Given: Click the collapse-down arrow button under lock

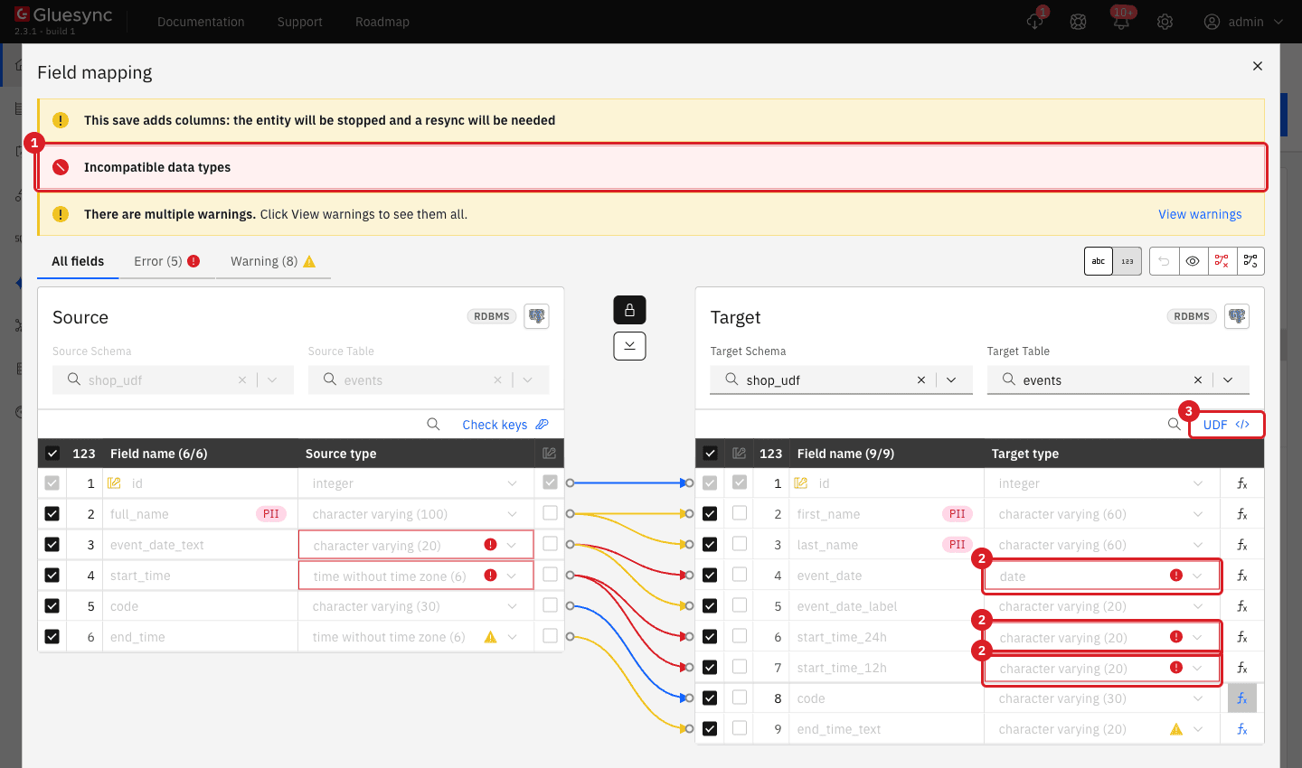Looking at the screenshot, I should point(629,346).
